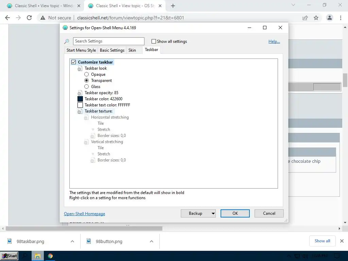Screen dimensions: 348x261
Task: Open a new browser tab
Action: 173,6
